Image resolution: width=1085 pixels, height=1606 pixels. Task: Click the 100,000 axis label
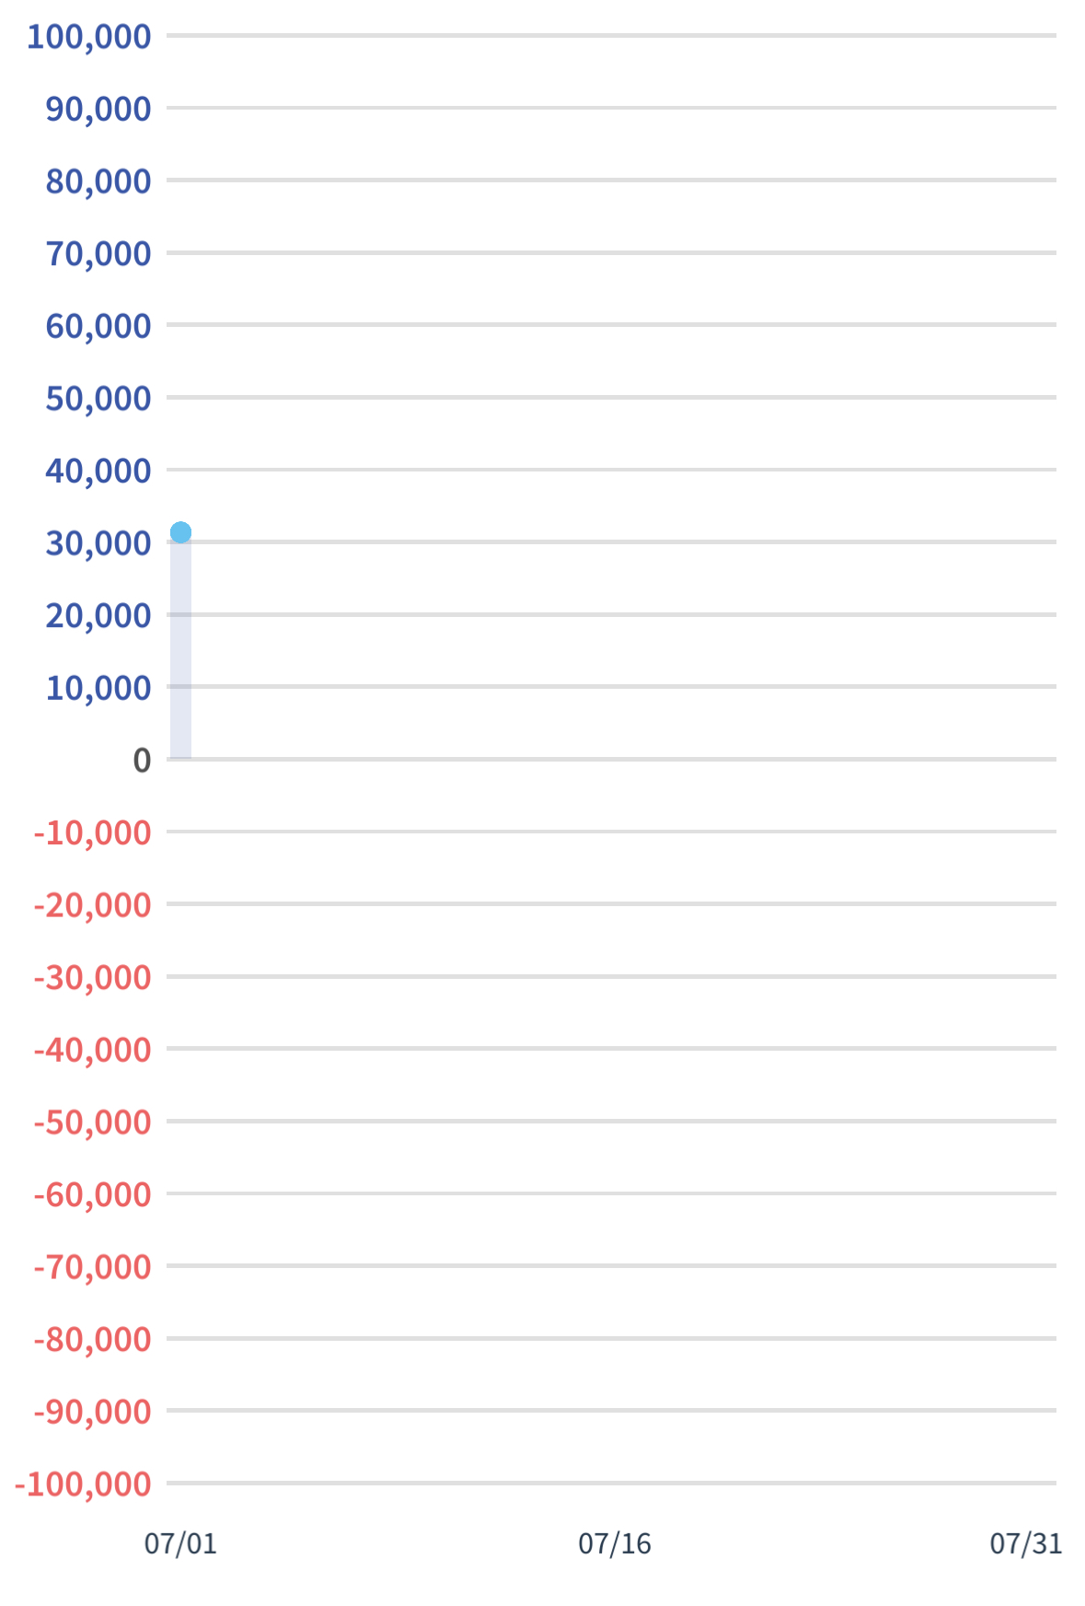(x=89, y=37)
